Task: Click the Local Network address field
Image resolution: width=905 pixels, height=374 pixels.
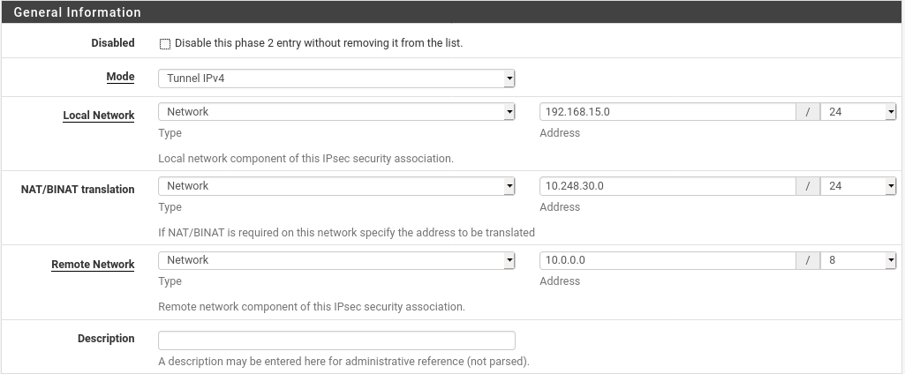Action: (667, 112)
